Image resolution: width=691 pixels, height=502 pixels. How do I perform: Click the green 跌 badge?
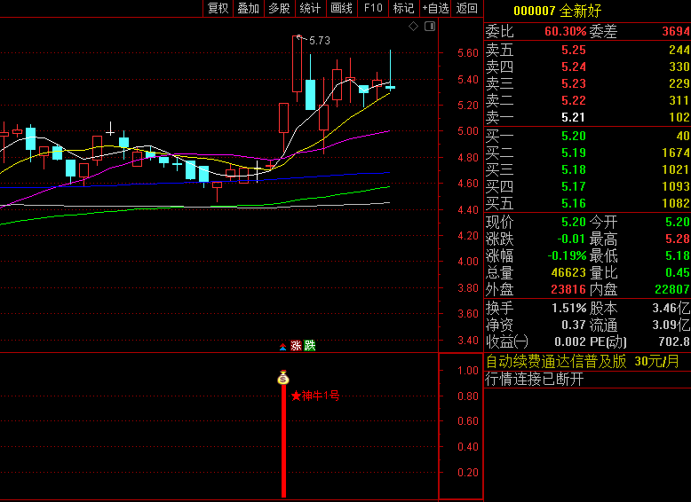(310, 346)
